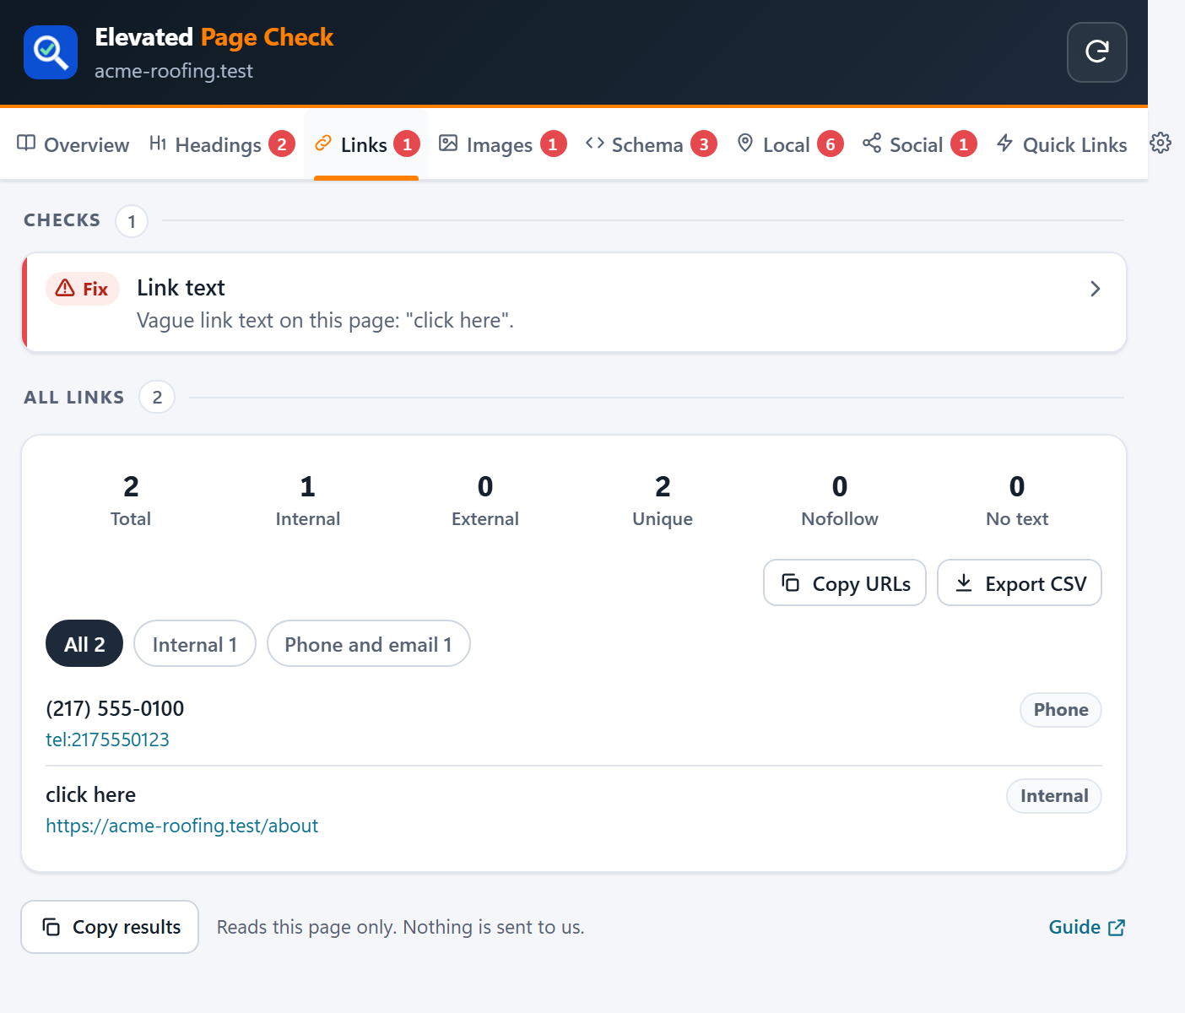Click the acme-roofing.test domain text
The height and width of the screenshot is (1013, 1185).
pyautogui.click(x=174, y=71)
